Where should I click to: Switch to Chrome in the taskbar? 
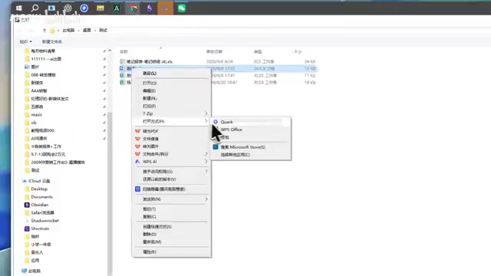(133, 8)
